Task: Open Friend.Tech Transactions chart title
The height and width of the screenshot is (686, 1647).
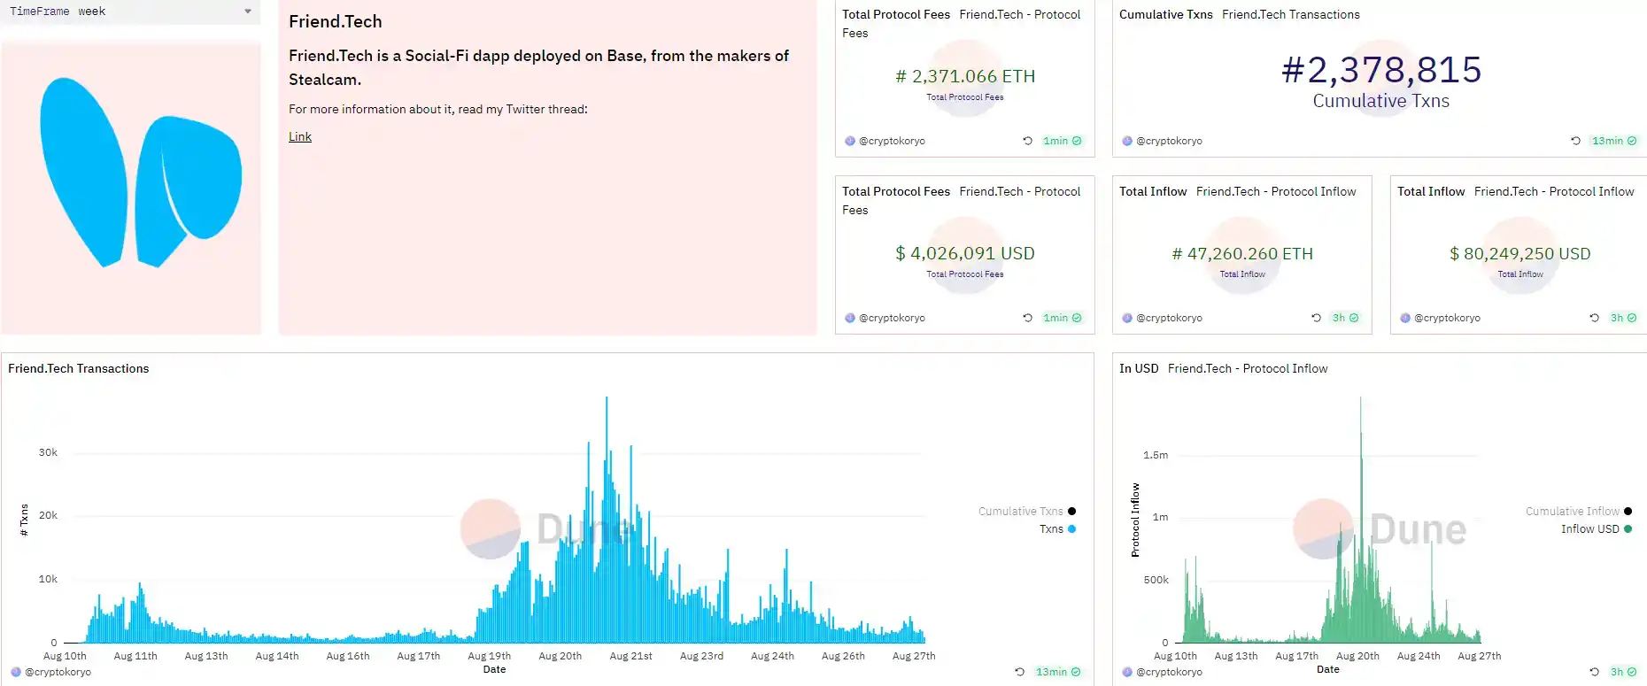Action: click(78, 368)
